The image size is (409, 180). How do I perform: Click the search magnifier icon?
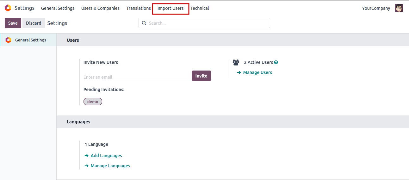tap(144, 23)
